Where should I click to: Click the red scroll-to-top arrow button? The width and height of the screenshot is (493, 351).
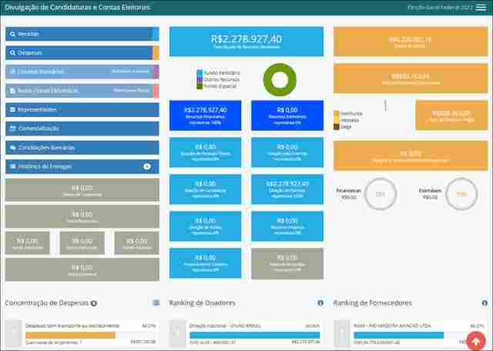(x=475, y=341)
